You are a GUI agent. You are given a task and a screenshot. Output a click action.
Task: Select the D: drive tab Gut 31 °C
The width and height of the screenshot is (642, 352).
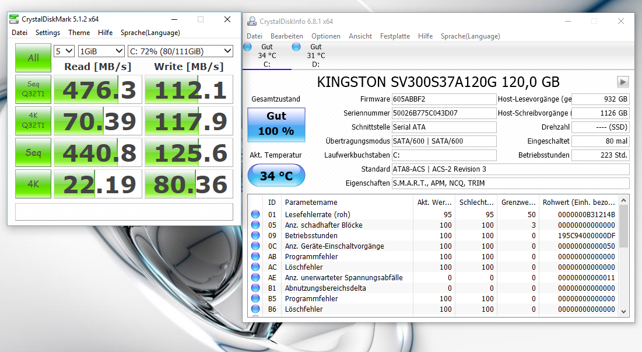click(315, 55)
